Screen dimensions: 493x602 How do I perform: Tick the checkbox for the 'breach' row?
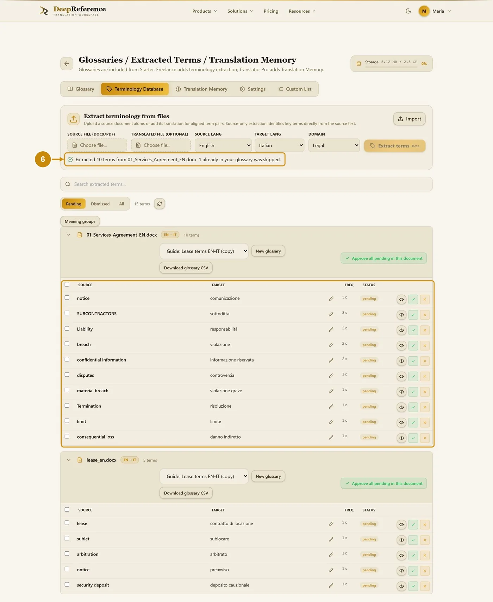click(67, 344)
